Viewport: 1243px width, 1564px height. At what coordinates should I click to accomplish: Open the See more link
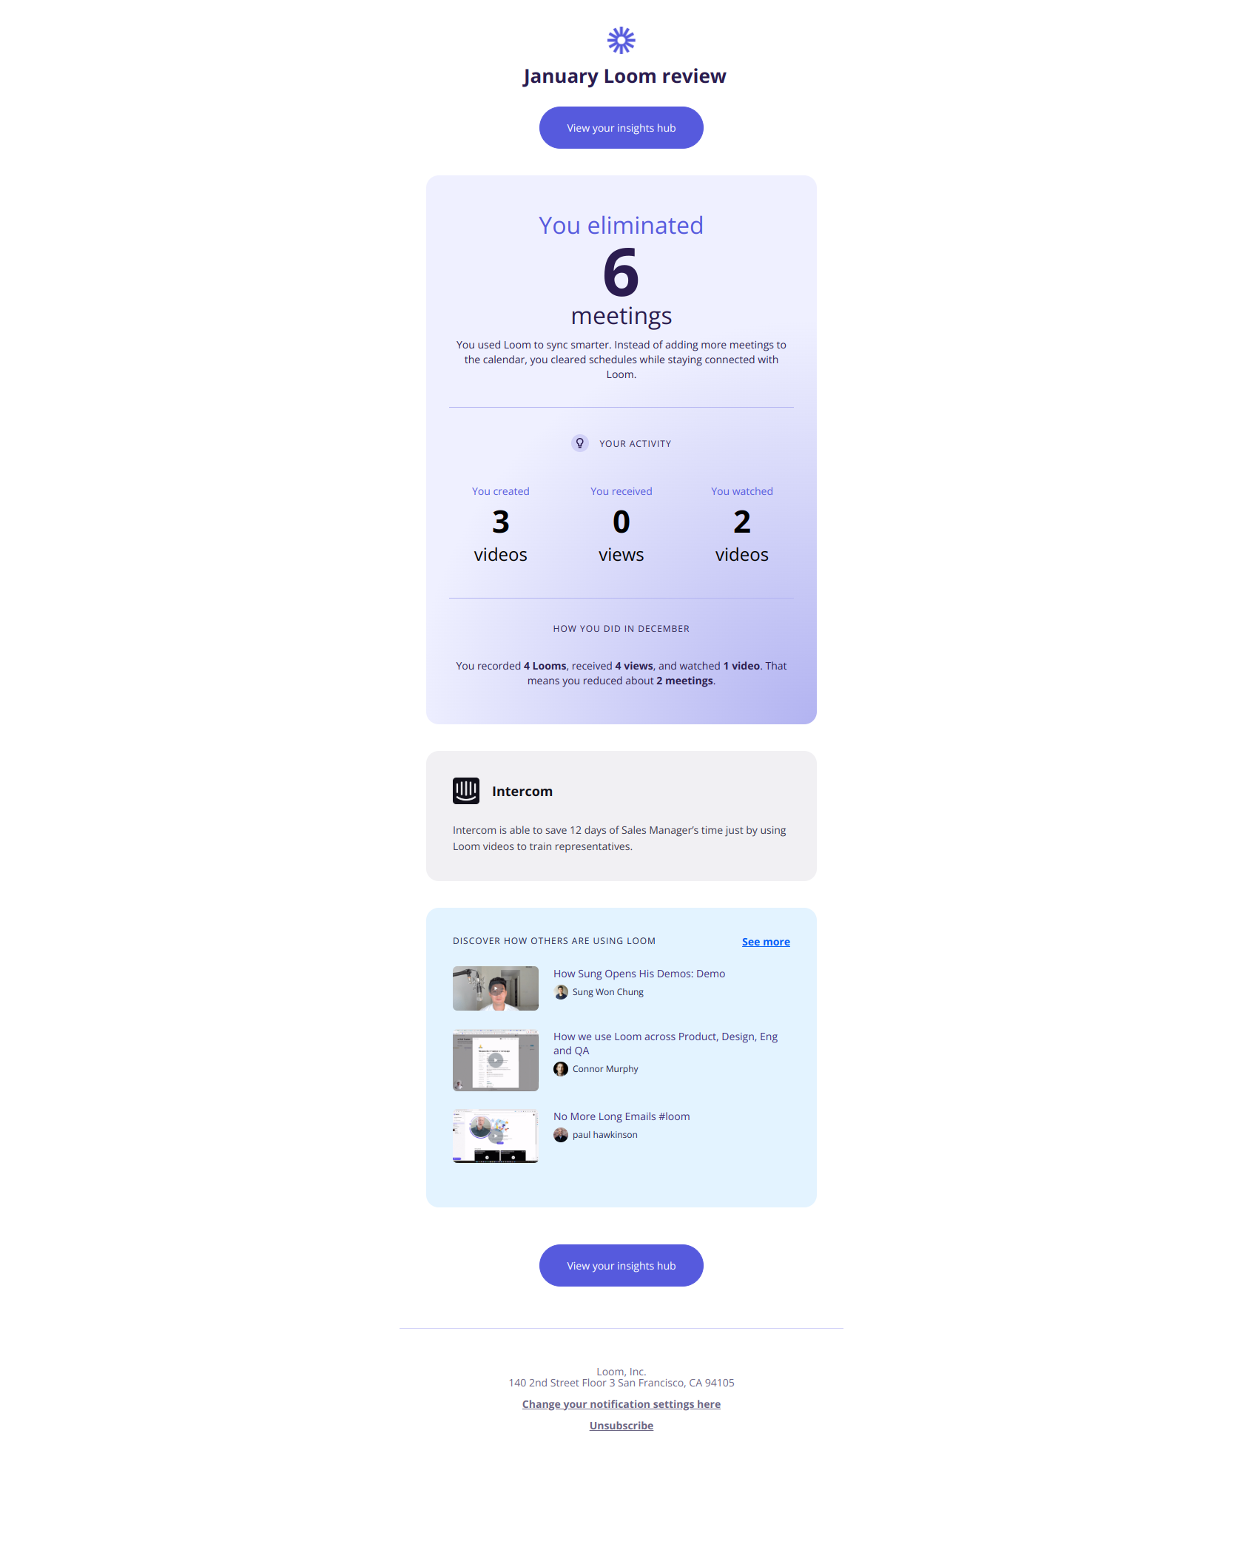coord(766,942)
